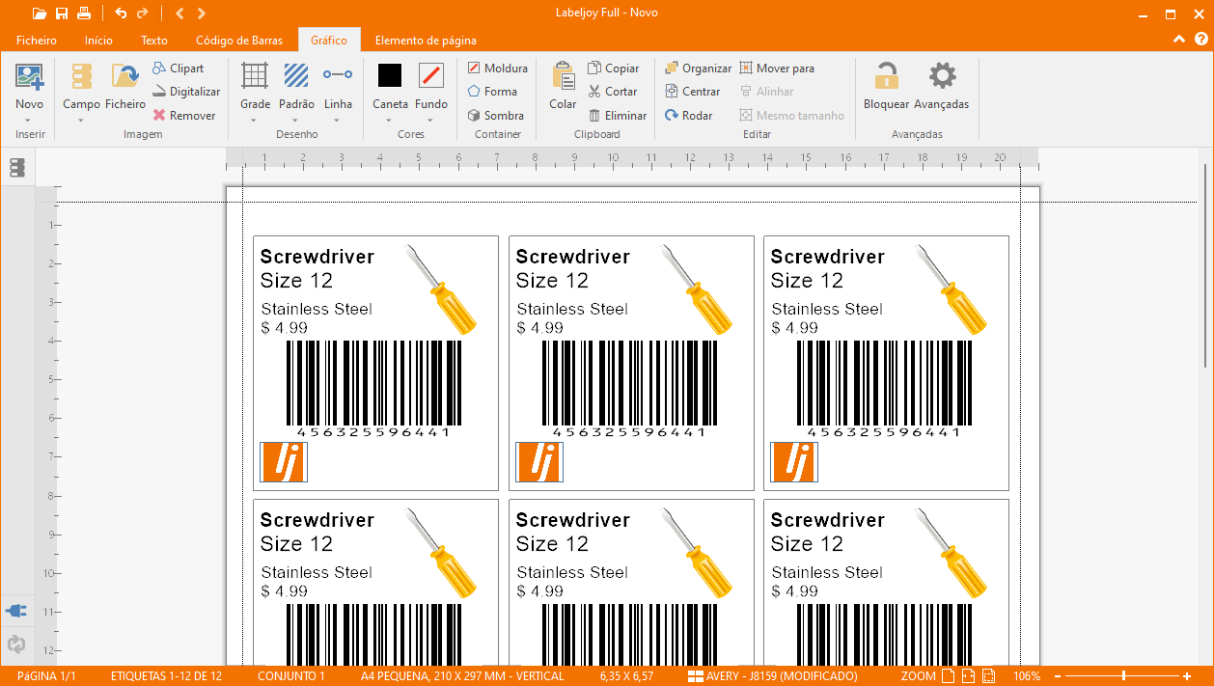Open the Linha line style dropdown arrow

[x=338, y=121]
